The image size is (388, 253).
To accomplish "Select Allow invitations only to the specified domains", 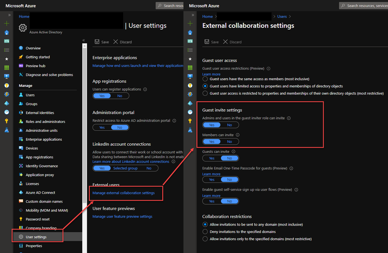I will (x=205, y=239).
